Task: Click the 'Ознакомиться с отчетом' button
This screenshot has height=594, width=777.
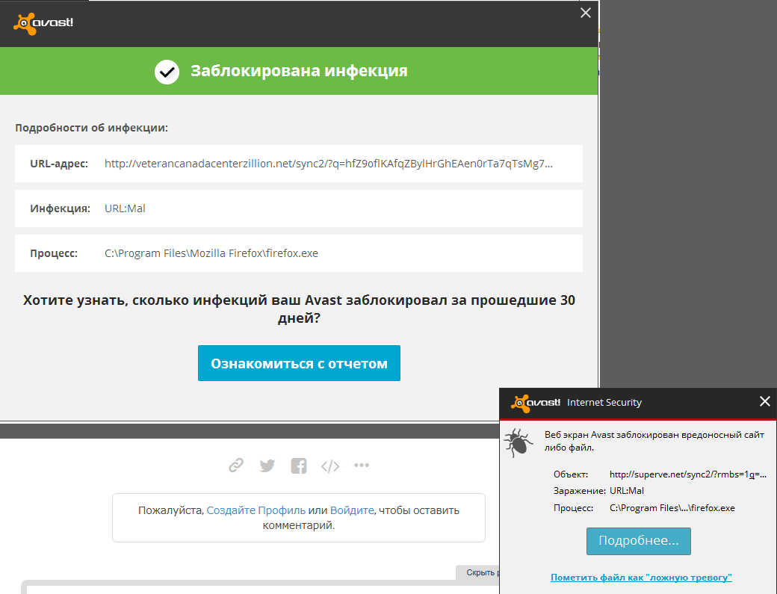Action: tap(299, 363)
